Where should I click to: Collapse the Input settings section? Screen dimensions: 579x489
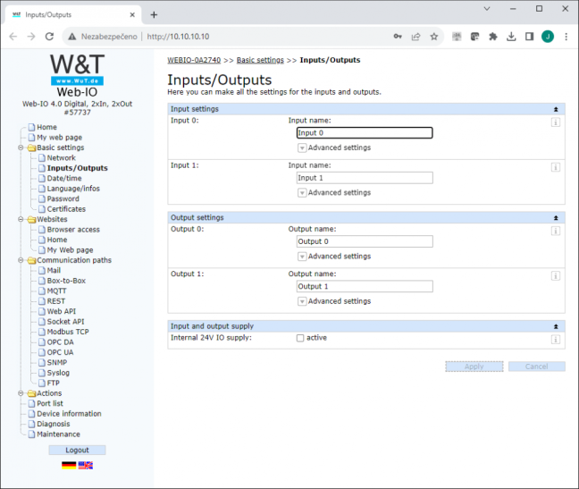[556, 109]
